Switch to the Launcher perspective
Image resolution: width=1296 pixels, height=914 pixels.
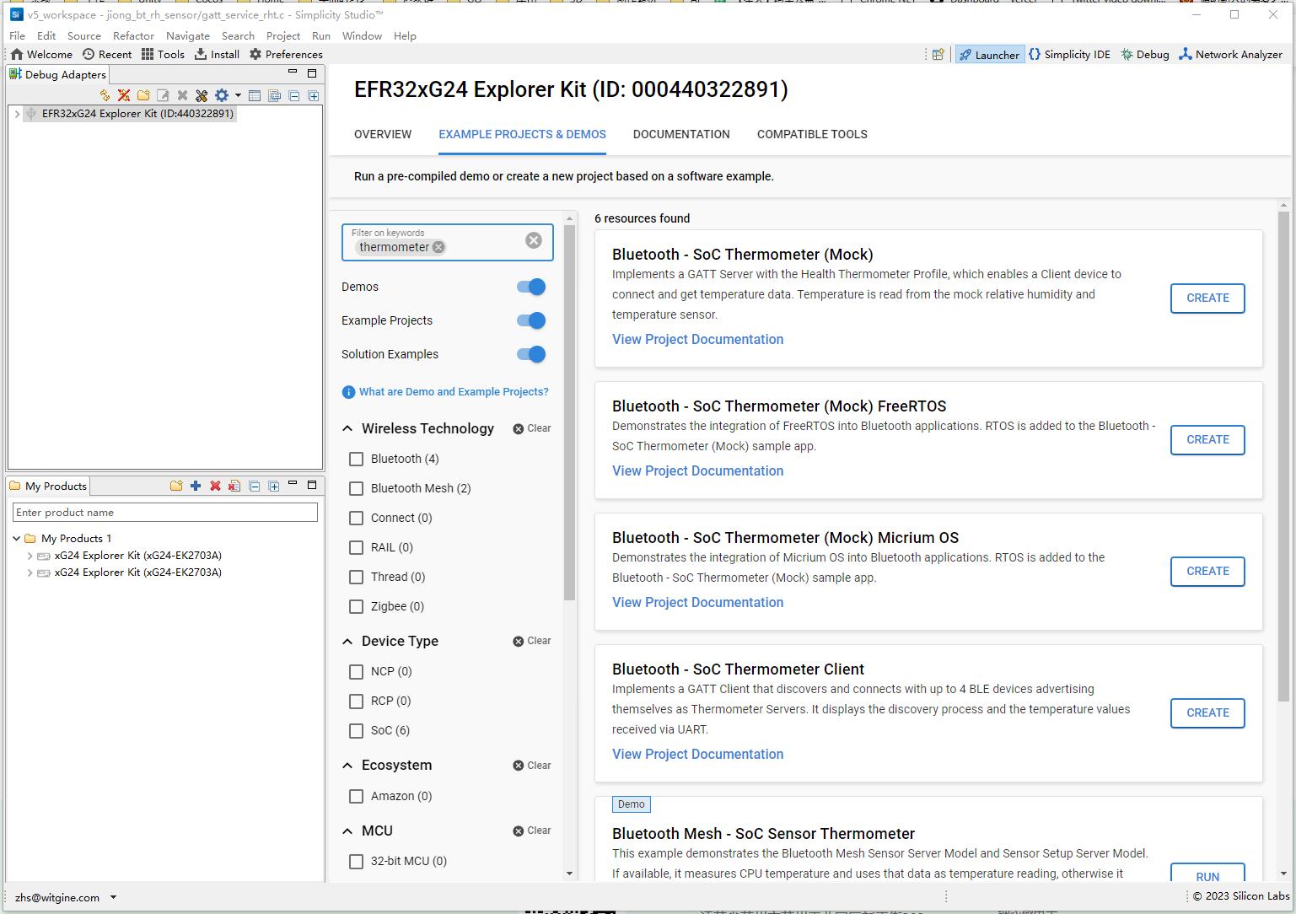click(x=990, y=55)
